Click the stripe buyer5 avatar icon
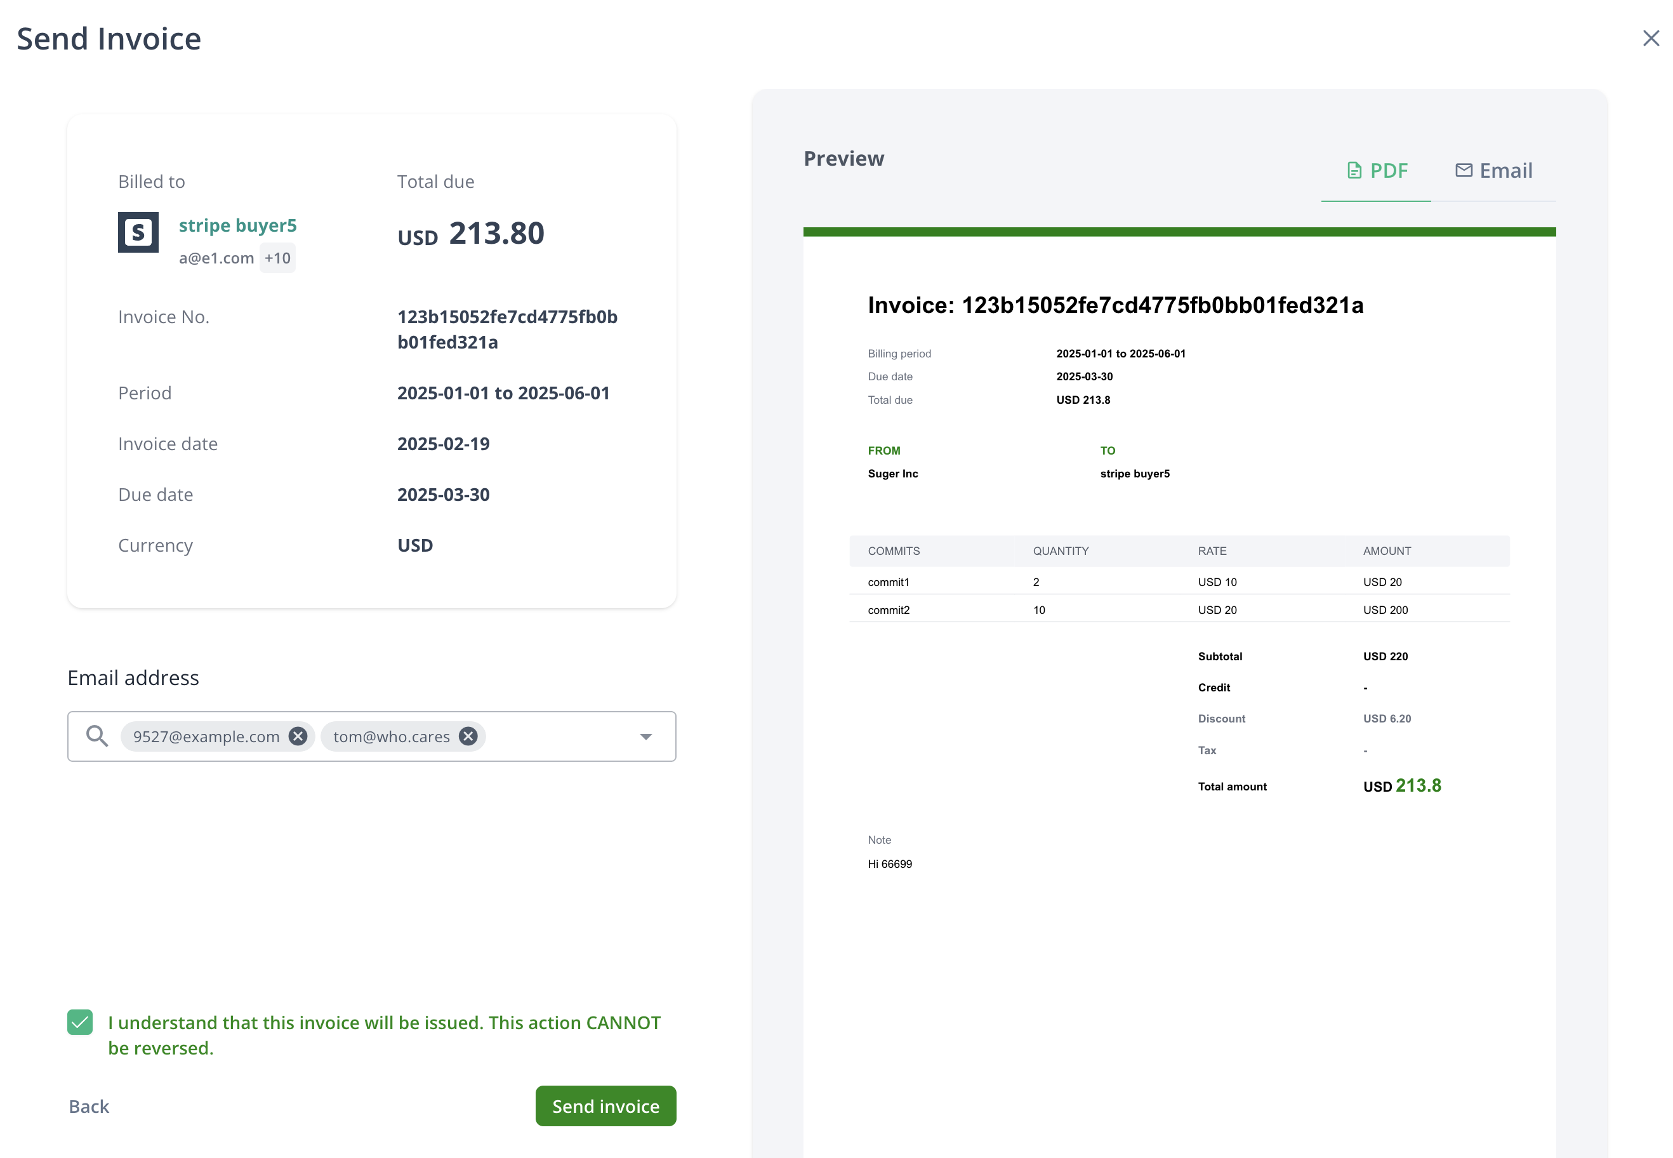 coord(138,232)
